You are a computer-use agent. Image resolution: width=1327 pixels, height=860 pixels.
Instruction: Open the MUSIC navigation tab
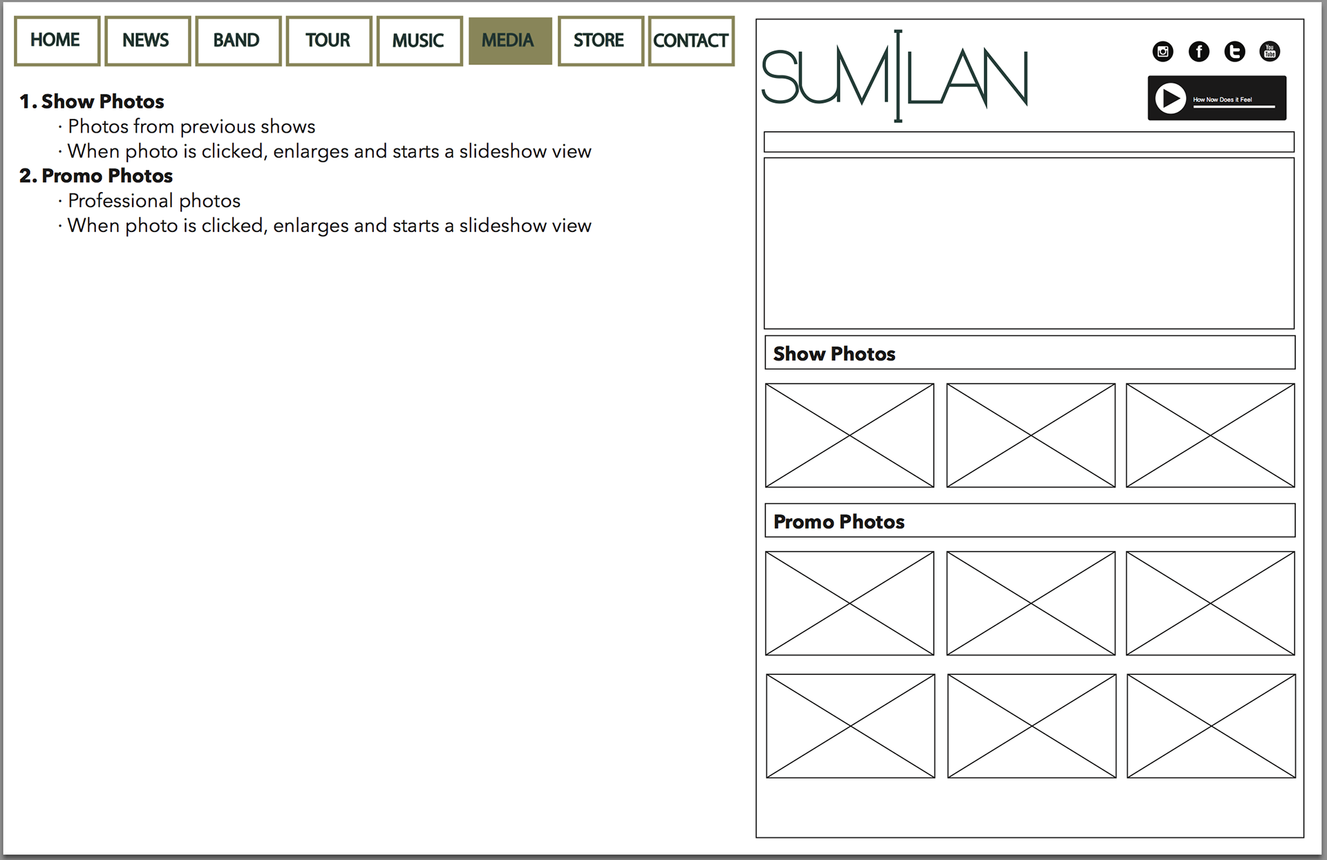tap(419, 41)
